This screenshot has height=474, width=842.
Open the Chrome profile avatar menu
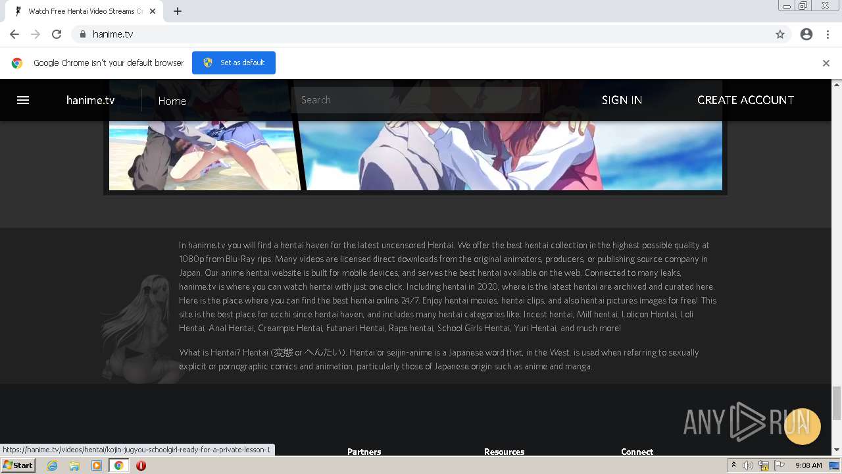[x=806, y=34]
